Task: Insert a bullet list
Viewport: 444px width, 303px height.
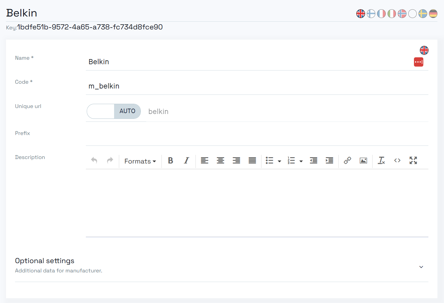Action: (270, 160)
